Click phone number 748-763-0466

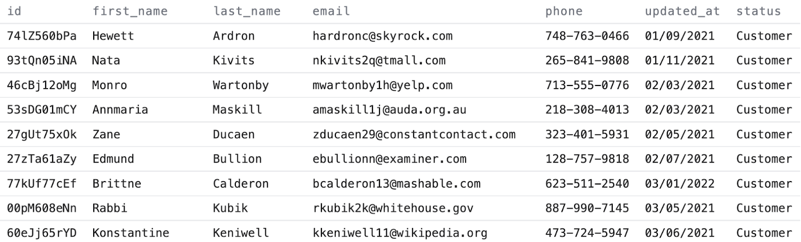click(587, 36)
